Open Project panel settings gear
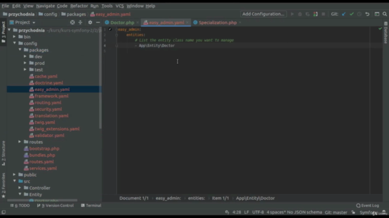 pos(90,22)
